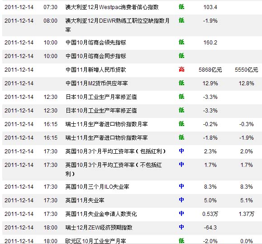The image size is (262, 244).
Task: Select 中国10月谘商会同步指标 event name
Action: pyautogui.click(x=96, y=56)
